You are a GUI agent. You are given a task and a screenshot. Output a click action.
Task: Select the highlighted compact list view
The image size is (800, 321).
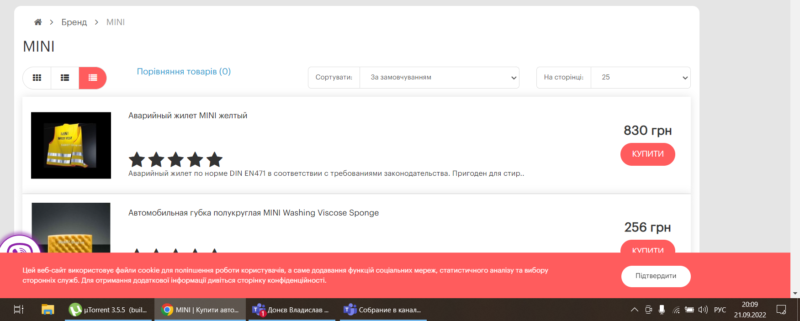tap(93, 78)
